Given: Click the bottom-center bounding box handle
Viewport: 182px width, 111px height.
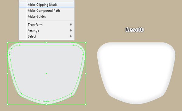Looking at the screenshot, I should (x=46, y=104).
